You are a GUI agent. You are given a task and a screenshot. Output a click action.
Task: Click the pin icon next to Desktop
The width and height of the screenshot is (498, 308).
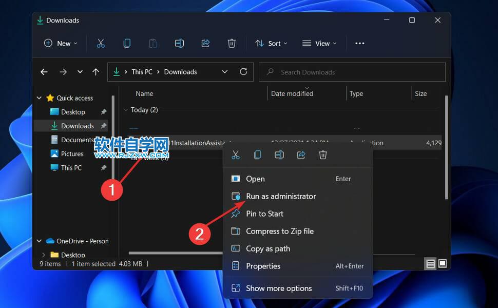[104, 112]
